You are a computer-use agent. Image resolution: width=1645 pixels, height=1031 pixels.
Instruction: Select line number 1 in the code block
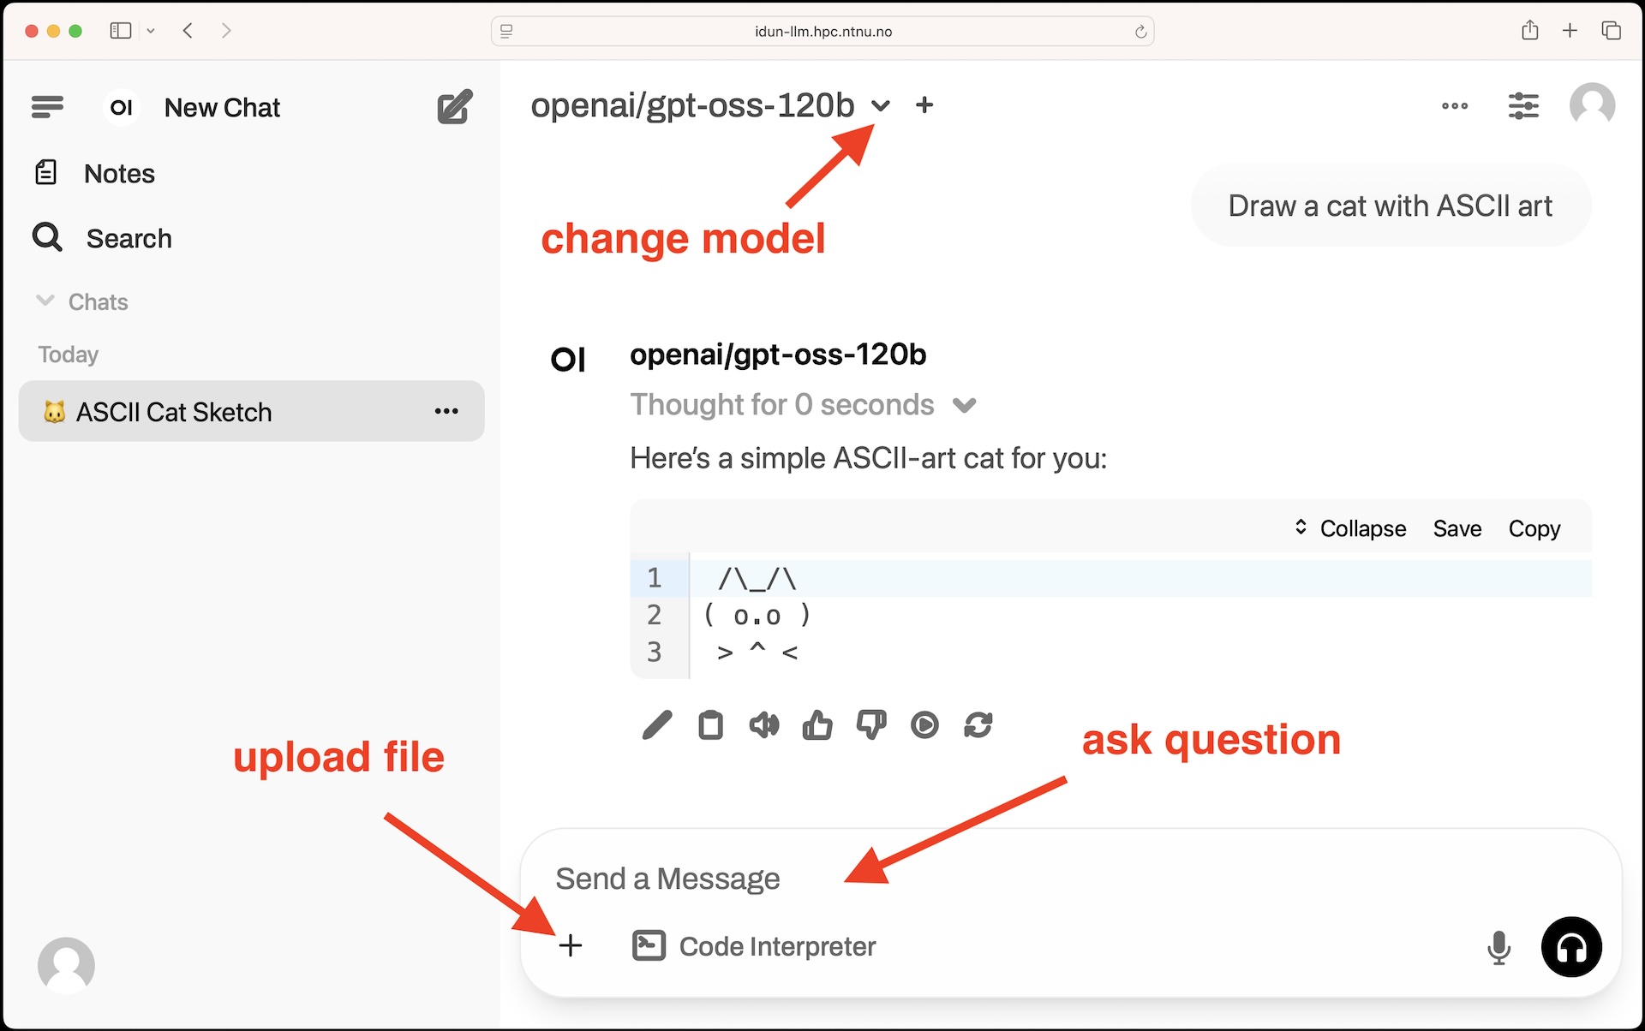coord(655,578)
